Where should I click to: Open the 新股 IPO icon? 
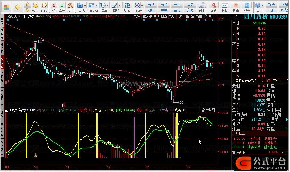[247, 7]
